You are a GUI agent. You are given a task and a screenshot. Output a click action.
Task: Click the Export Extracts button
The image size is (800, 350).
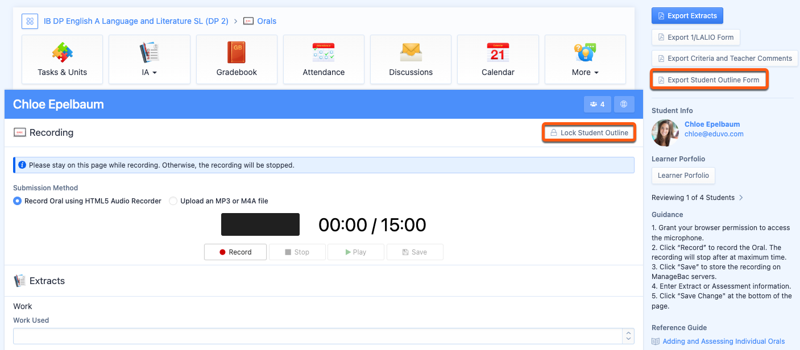pyautogui.click(x=687, y=16)
